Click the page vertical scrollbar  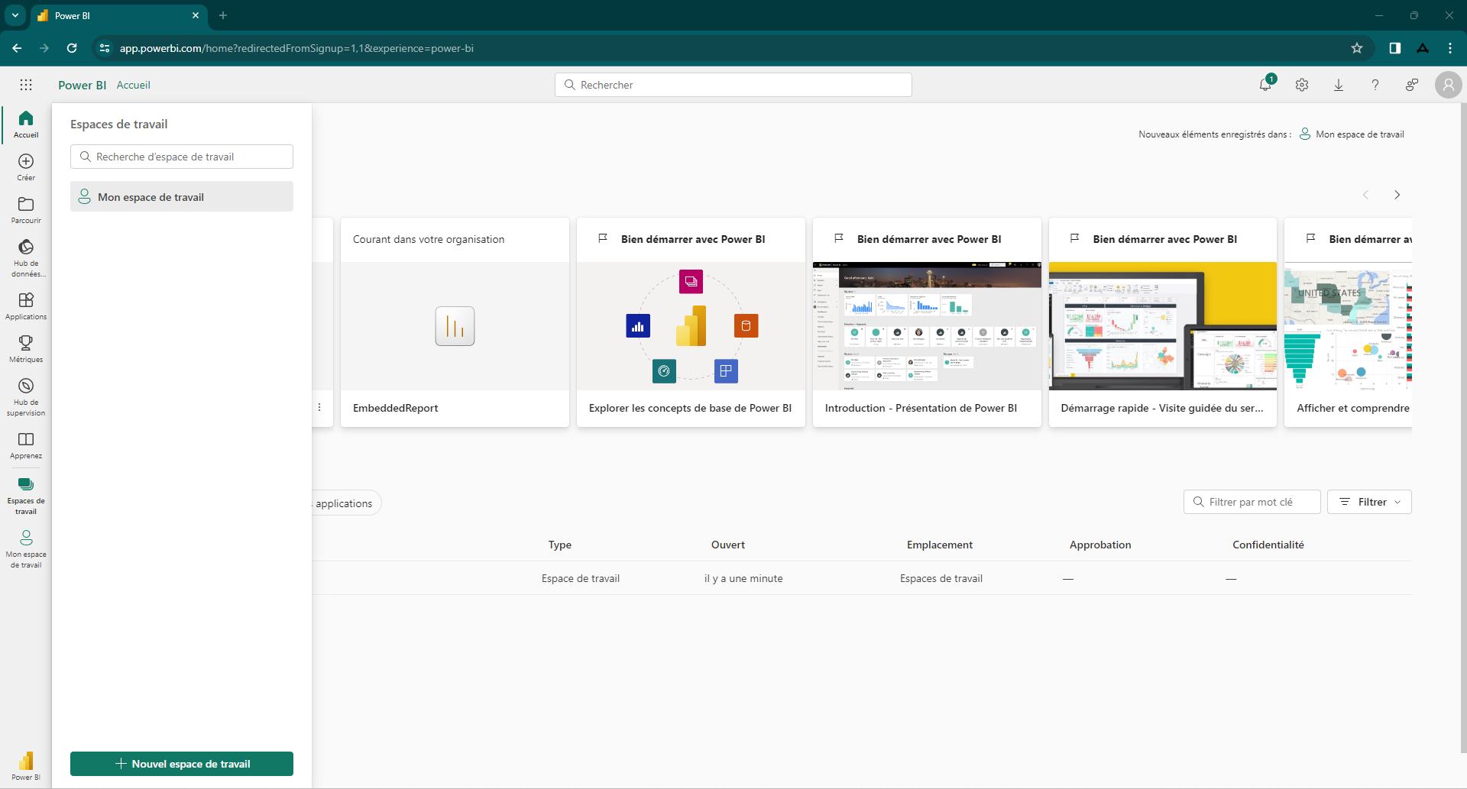tap(1463, 428)
